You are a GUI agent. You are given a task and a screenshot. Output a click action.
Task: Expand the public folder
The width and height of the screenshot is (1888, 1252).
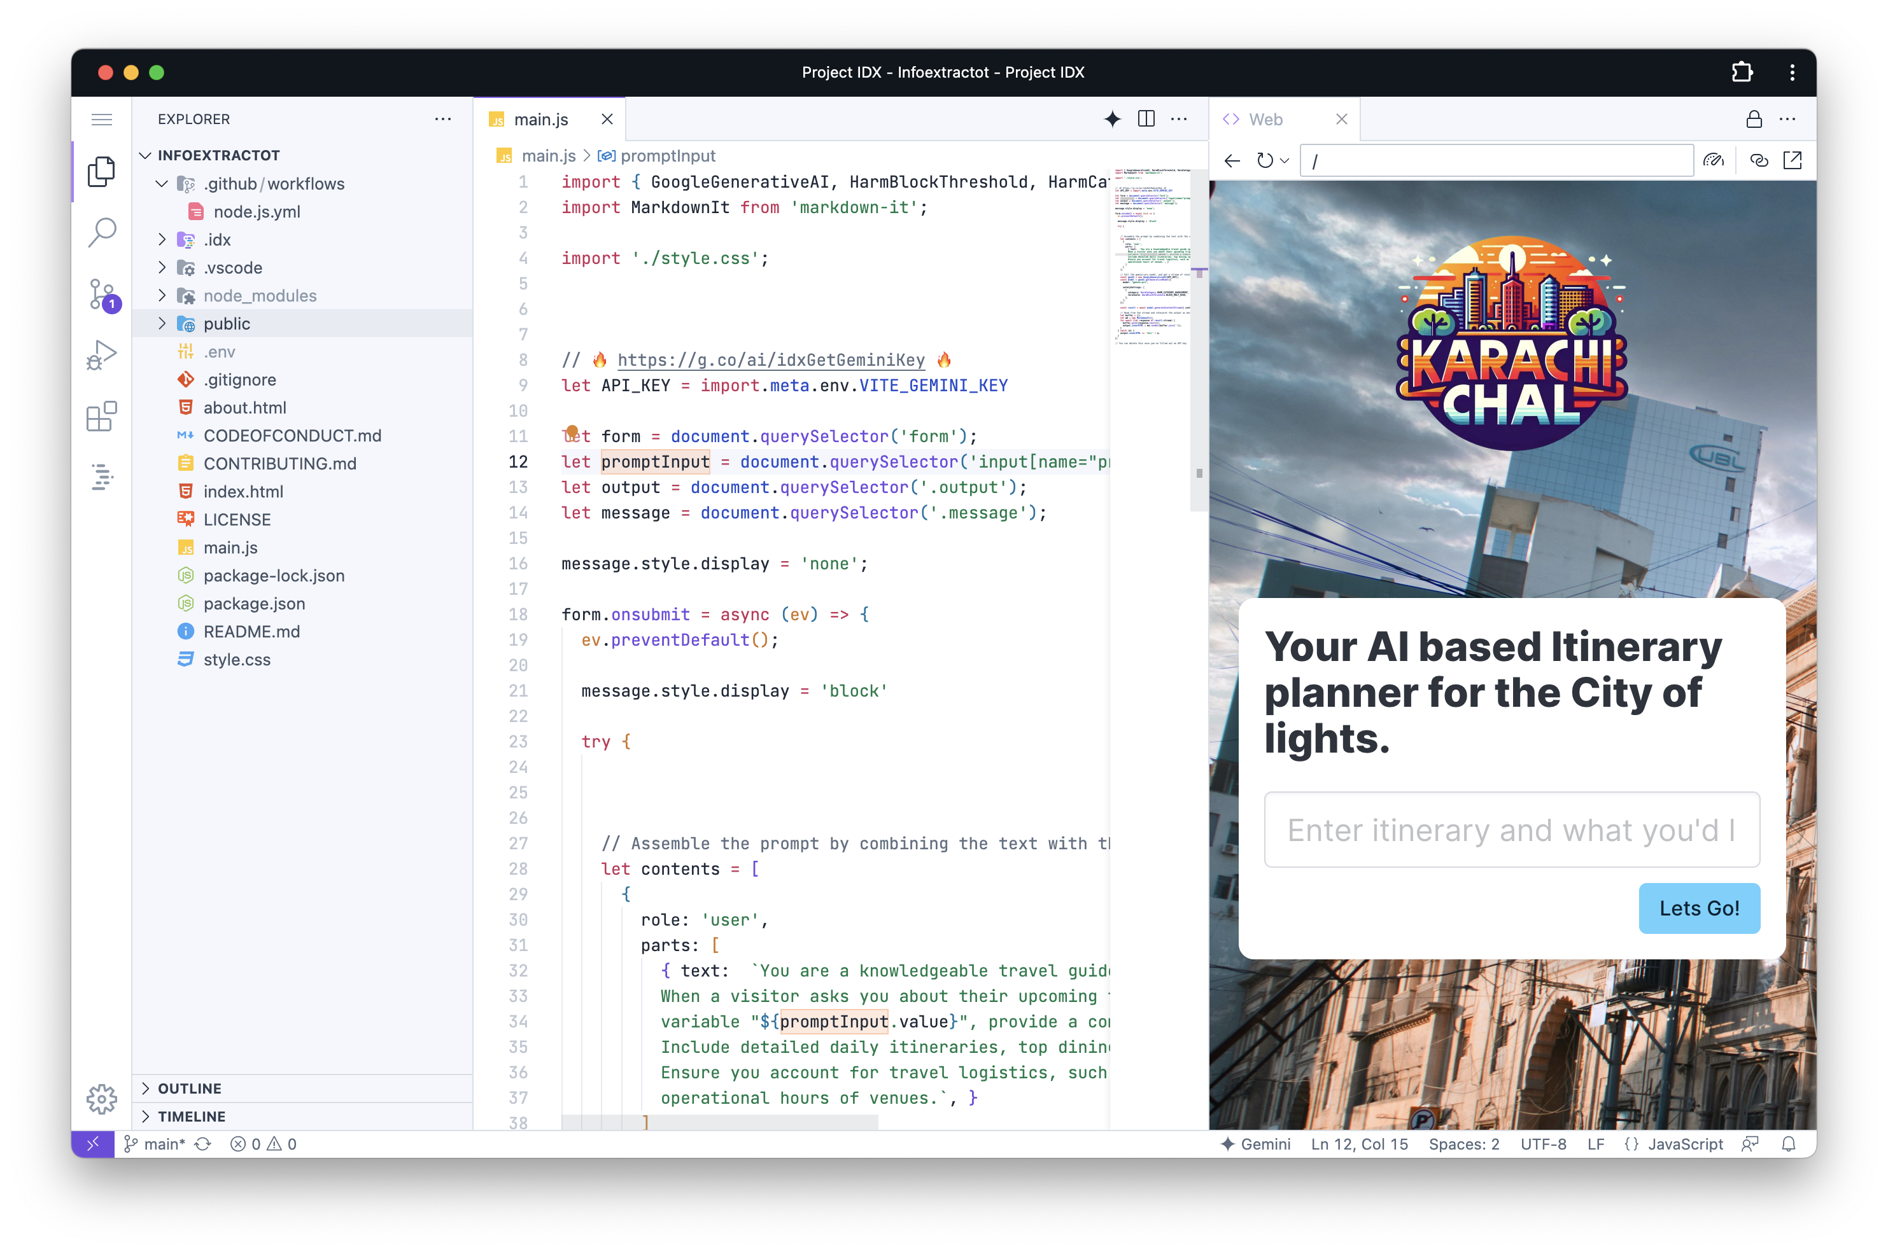click(x=162, y=323)
